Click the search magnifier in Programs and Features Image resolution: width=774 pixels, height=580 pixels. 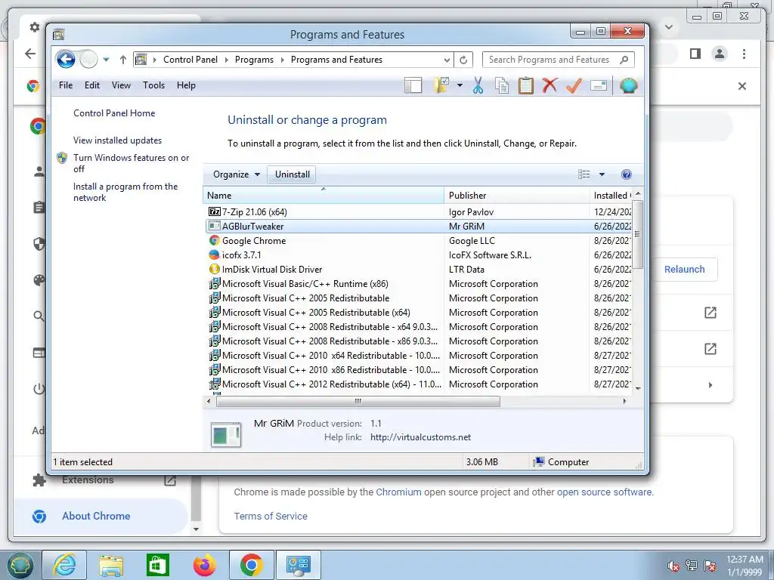(x=624, y=60)
